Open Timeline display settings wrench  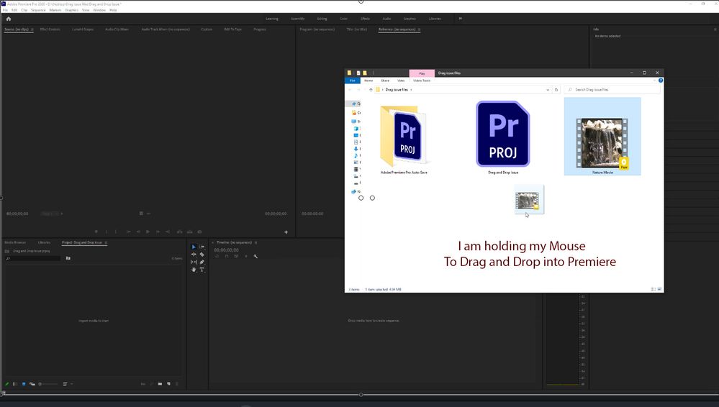pos(256,257)
